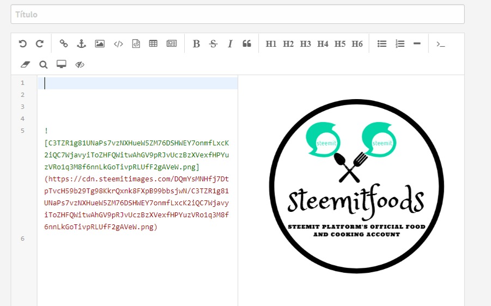Select line number 5 in the gutter

pos(22,131)
